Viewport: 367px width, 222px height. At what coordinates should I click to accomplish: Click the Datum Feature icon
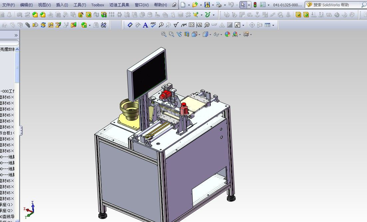click(199, 25)
